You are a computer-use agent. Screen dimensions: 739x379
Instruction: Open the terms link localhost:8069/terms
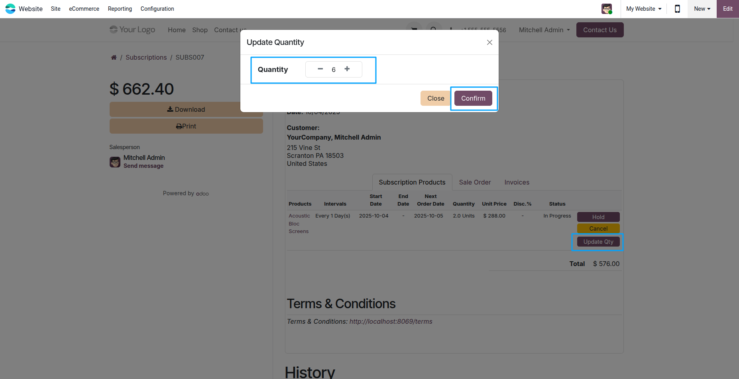[391, 321]
